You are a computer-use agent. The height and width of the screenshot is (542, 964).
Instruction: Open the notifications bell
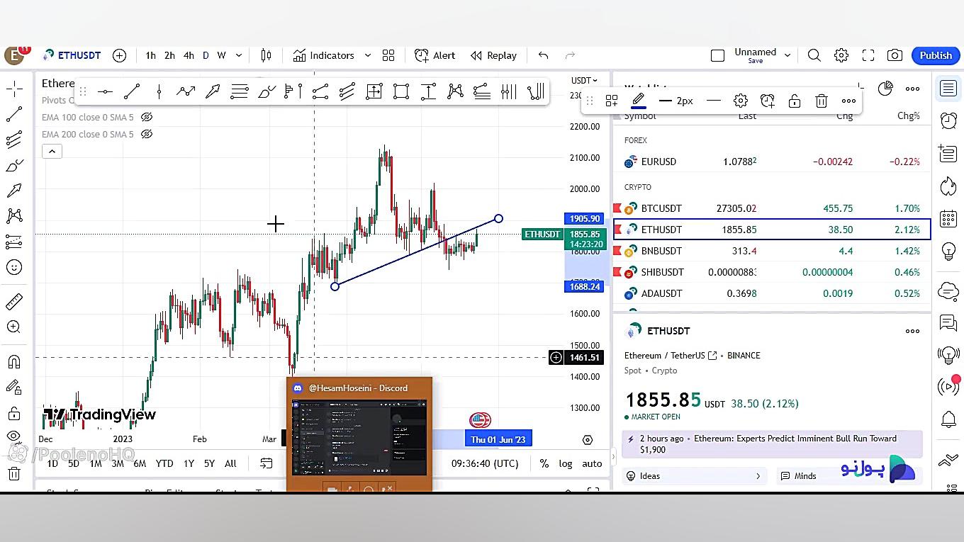tap(948, 419)
